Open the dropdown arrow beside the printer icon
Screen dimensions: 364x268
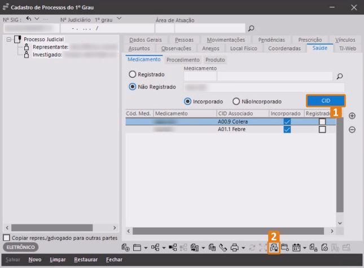pos(243,248)
